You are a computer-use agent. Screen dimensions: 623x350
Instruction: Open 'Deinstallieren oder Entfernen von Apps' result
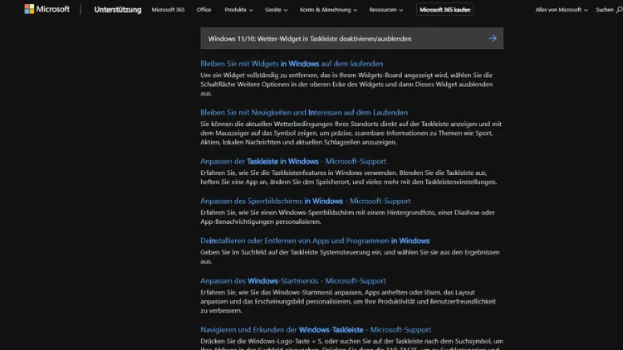(x=315, y=241)
